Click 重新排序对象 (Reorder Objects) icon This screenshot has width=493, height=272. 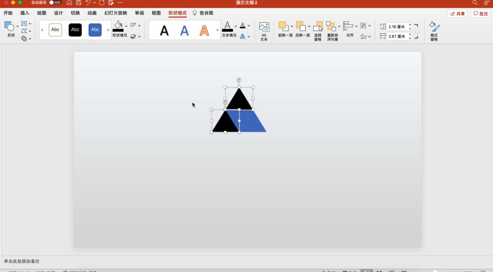(x=331, y=26)
